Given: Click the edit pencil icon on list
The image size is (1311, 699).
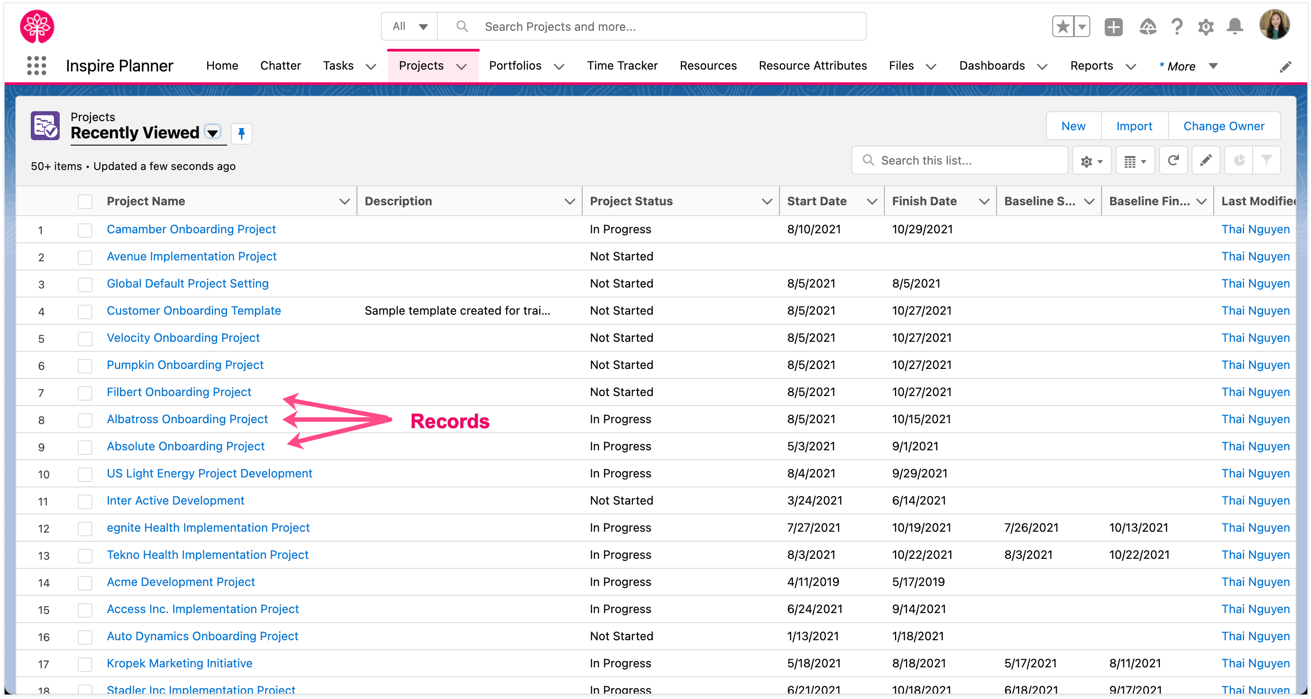Looking at the screenshot, I should (x=1207, y=159).
